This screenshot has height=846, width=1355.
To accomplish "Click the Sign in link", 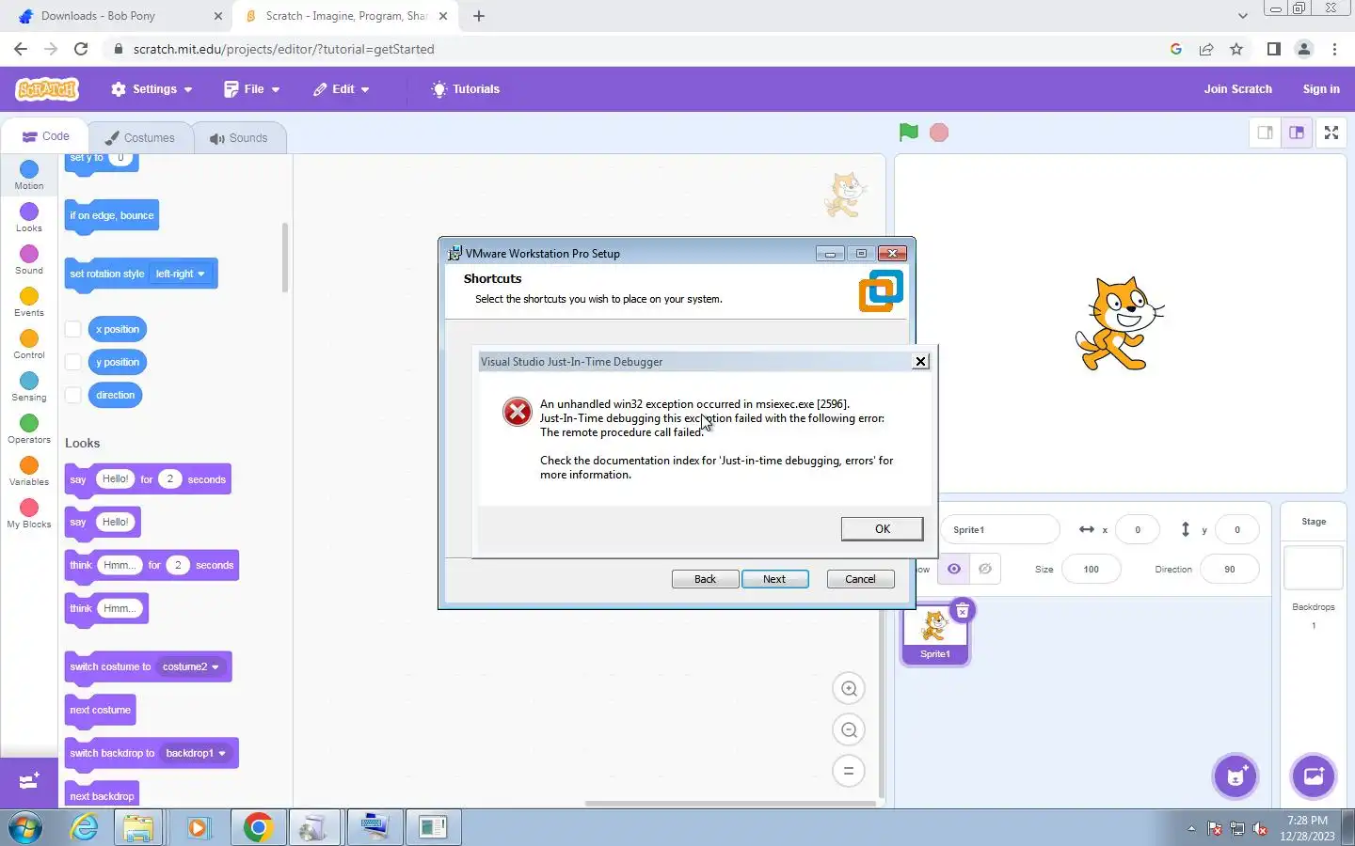I will (1321, 89).
